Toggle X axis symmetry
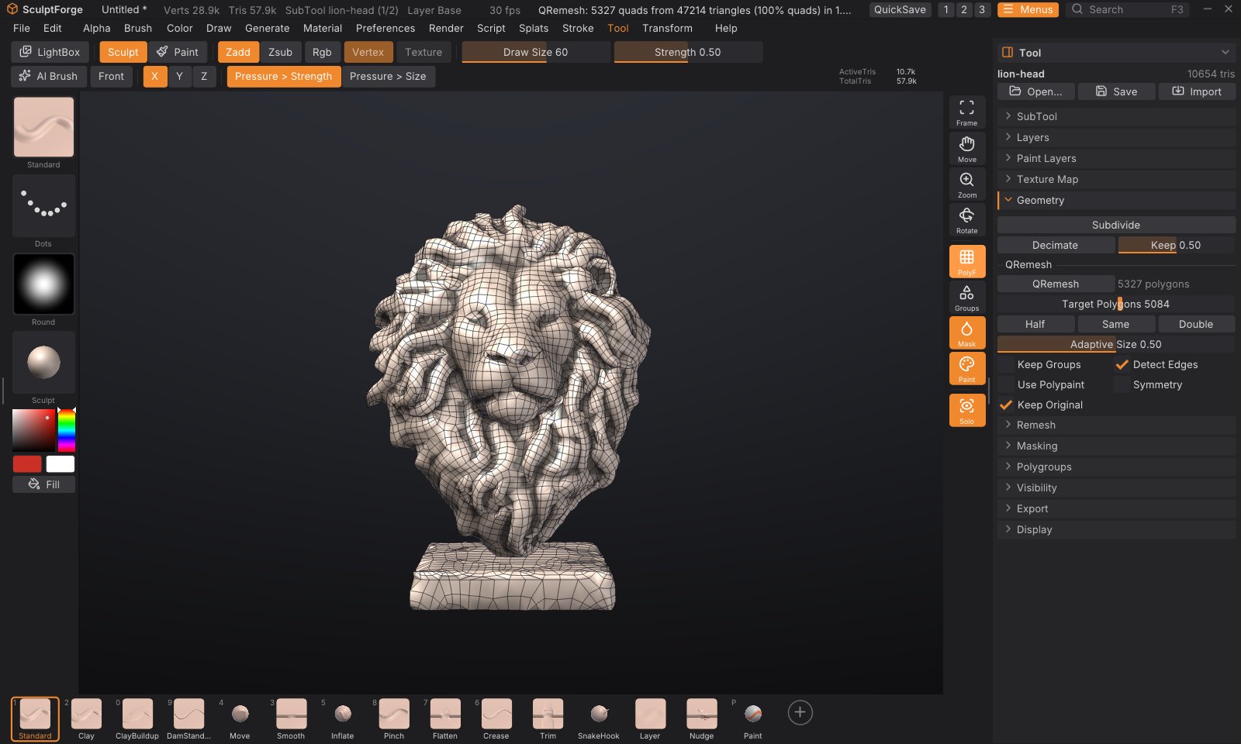This screenshot has width=1241, height=744. point(155,76)
